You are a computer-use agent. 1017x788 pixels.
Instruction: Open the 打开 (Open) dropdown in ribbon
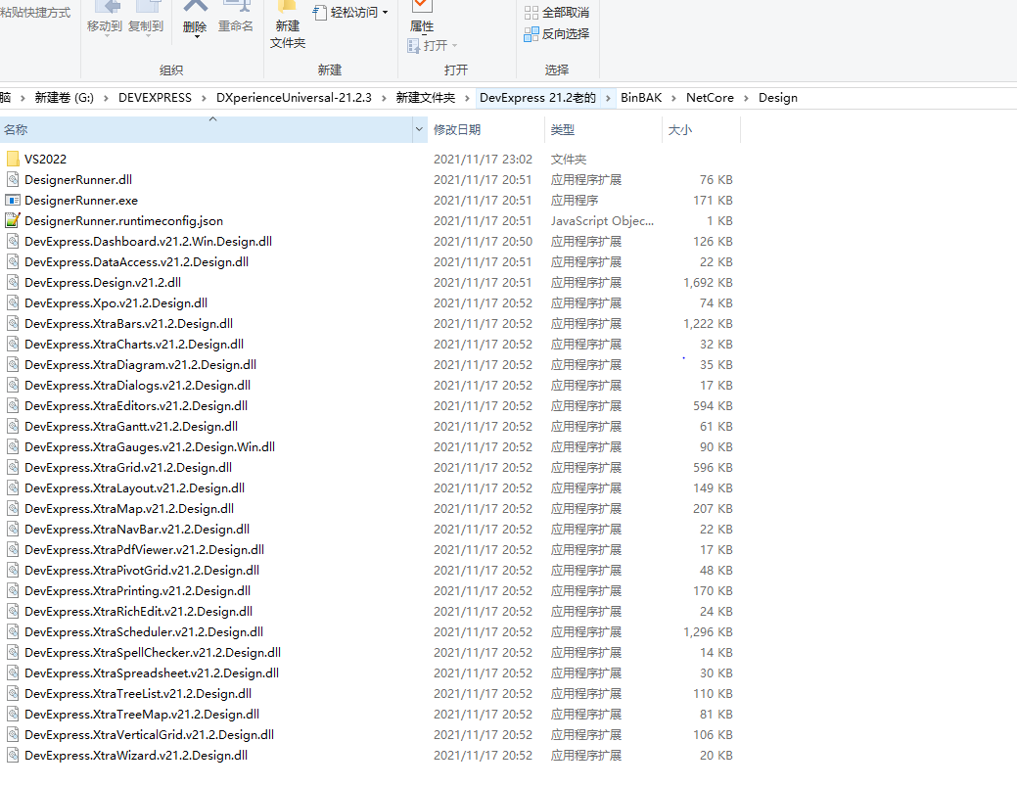[x=433, y=45]
